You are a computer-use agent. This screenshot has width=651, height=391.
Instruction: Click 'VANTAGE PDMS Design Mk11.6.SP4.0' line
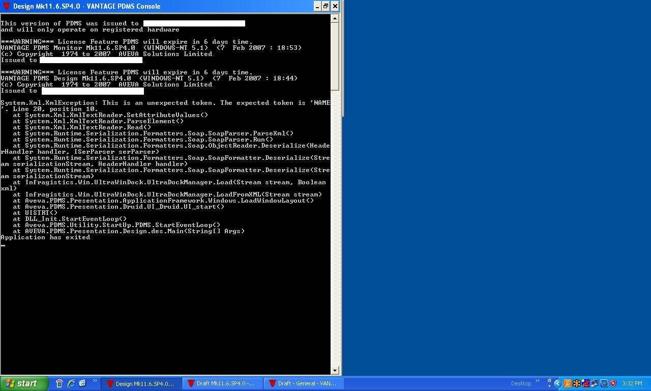(x=149, y=78)
